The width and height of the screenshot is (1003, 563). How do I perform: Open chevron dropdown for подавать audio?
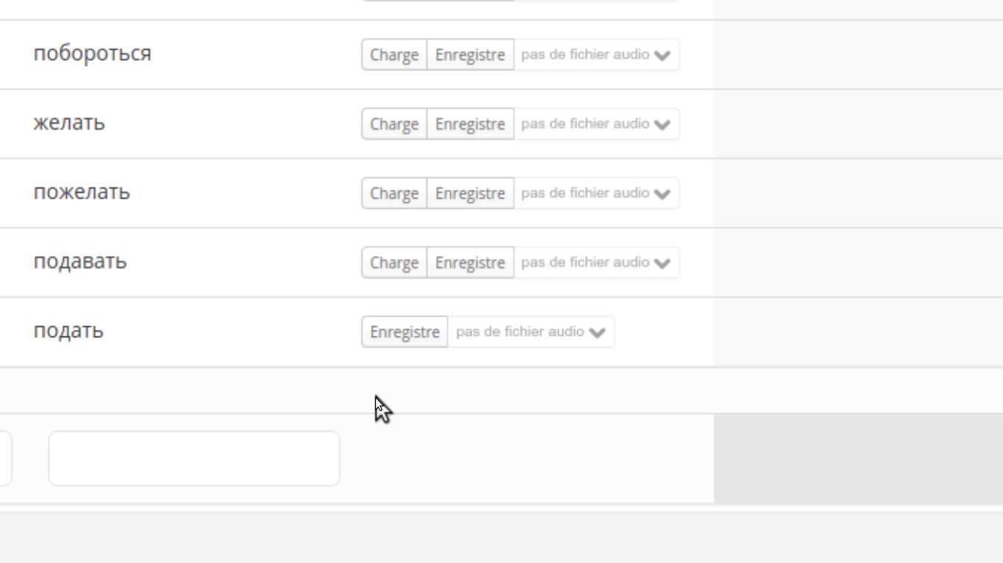click(x=662, y=263)
